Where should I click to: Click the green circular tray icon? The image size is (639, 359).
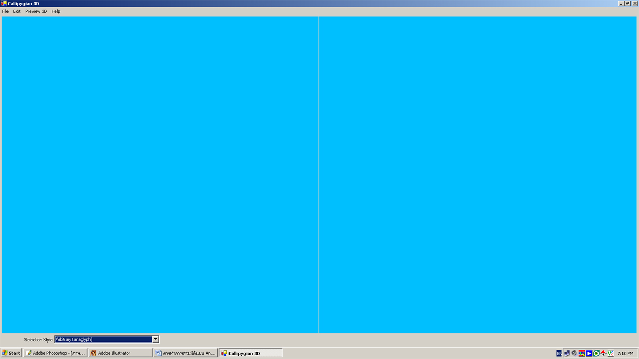(x=596, y=353)
